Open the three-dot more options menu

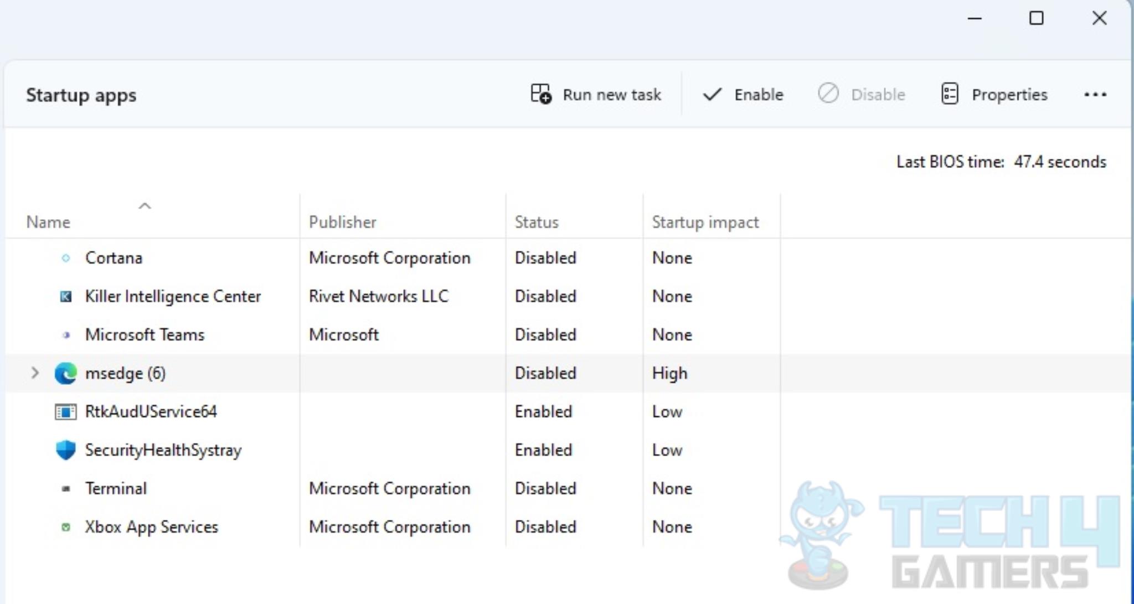(1095, 95)
